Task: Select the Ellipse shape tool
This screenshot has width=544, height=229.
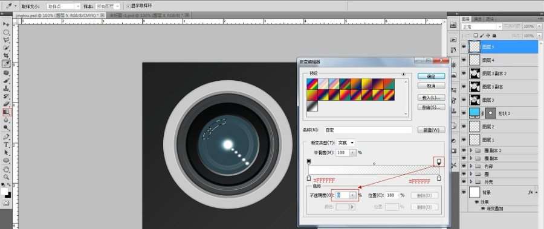Action: click(6, 160)
